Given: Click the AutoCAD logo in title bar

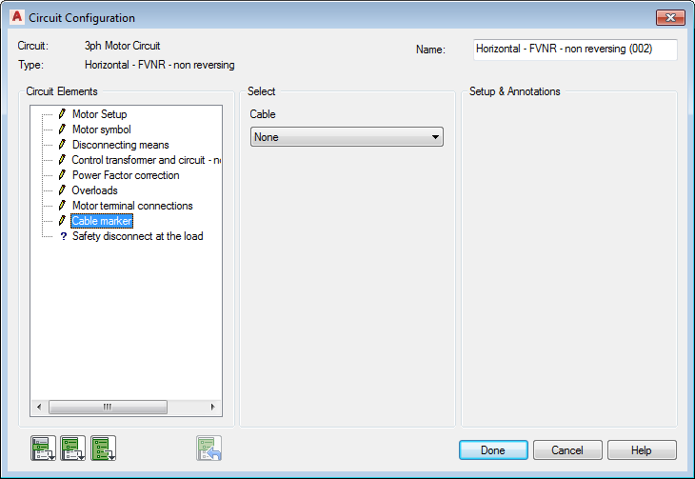Looking at the screenshot, I should (17, 17).
